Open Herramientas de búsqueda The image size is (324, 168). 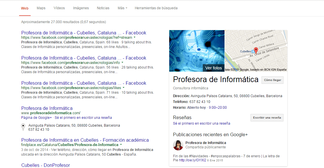156,8
